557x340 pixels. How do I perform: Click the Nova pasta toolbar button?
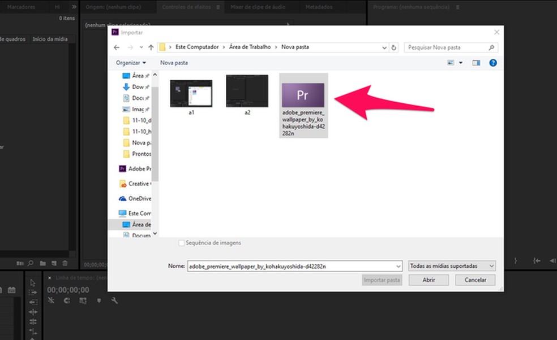[174, 63]
